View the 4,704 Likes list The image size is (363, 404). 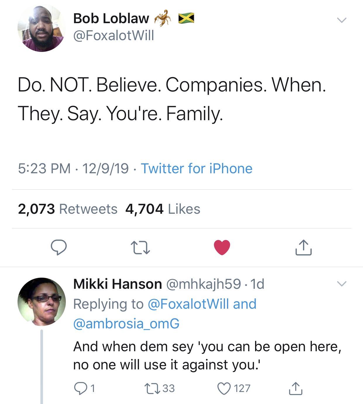[x=163, y=209]
